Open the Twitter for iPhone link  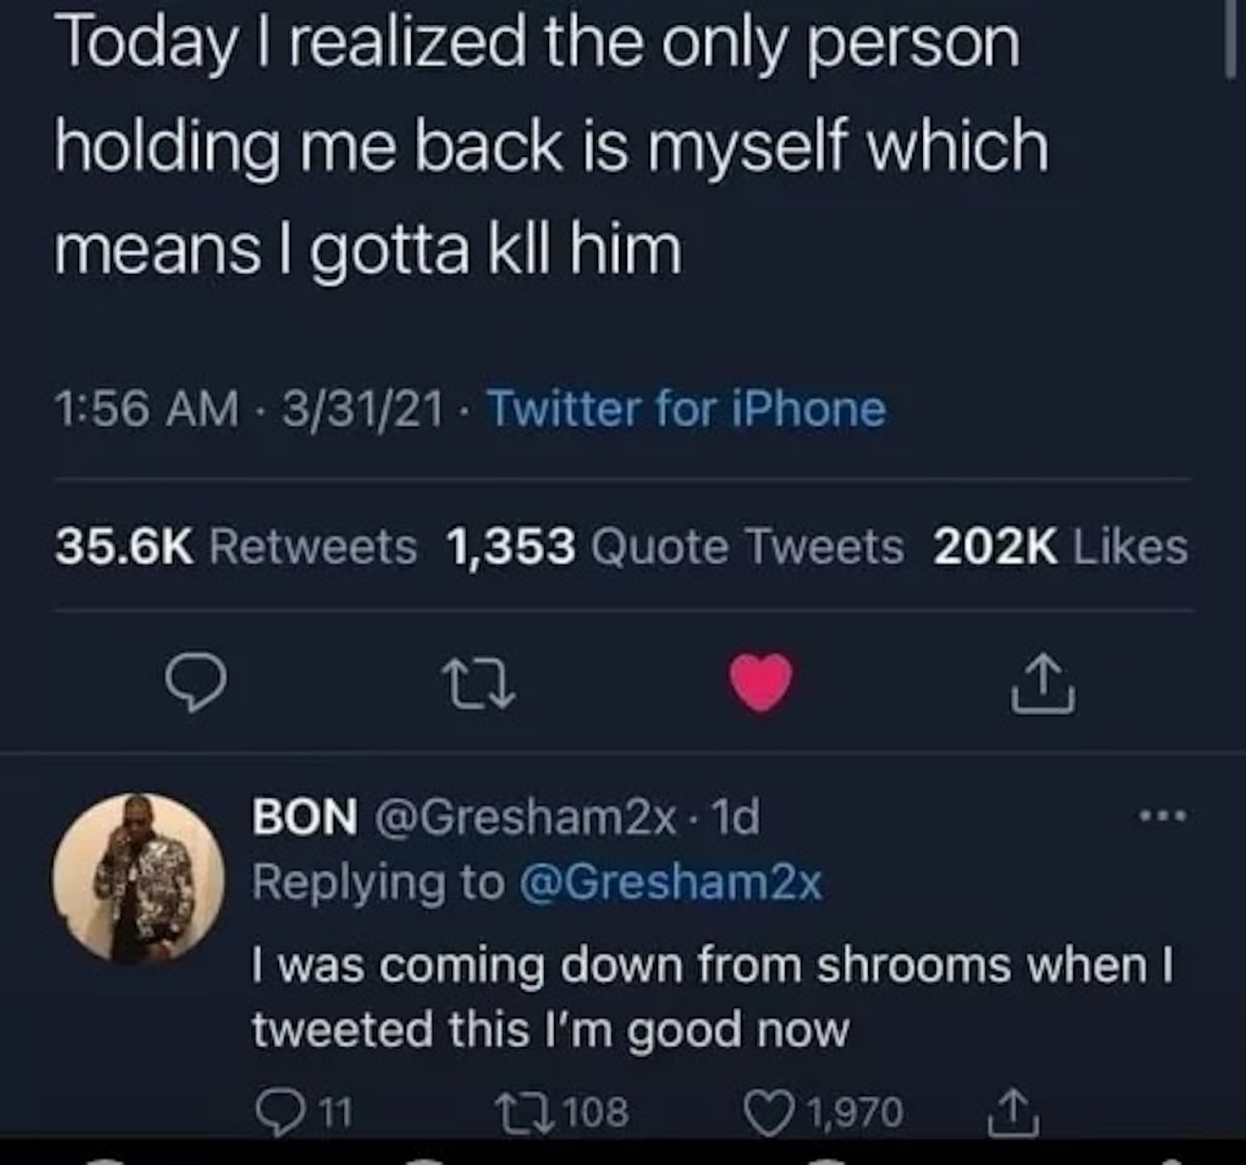click(686, 409)
